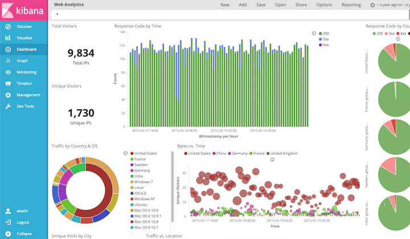Viewport: 410px width, 239px height.
Task: Toggle Germany in donut chart legend
Action: (x=140, y=171)
